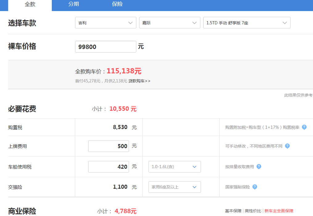
Task: Click the 可手动修改，不同地区费用不同 note
Action: [254, 146]
